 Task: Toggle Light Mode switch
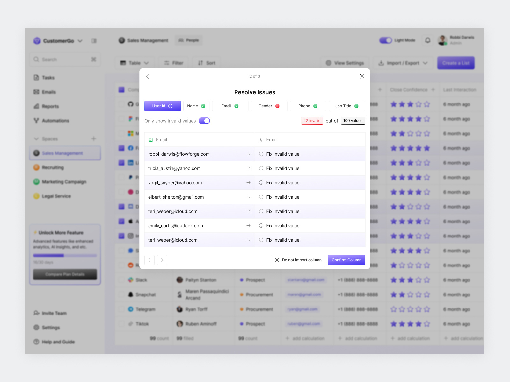(385, 40)
